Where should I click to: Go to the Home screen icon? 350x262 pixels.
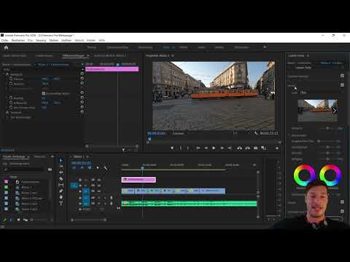(6, 47)
